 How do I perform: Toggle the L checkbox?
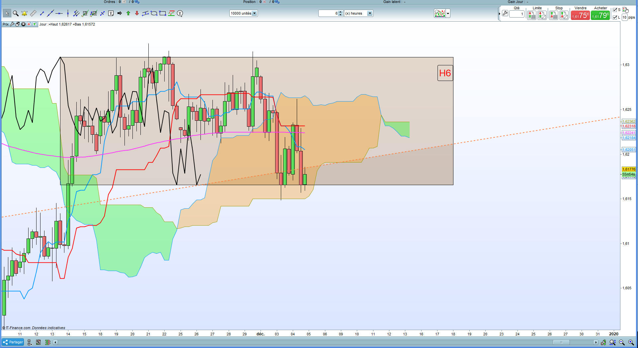615,17
